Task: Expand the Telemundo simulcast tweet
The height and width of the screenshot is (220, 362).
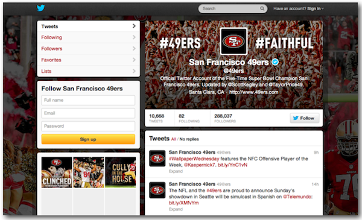Action: (176, 209)
